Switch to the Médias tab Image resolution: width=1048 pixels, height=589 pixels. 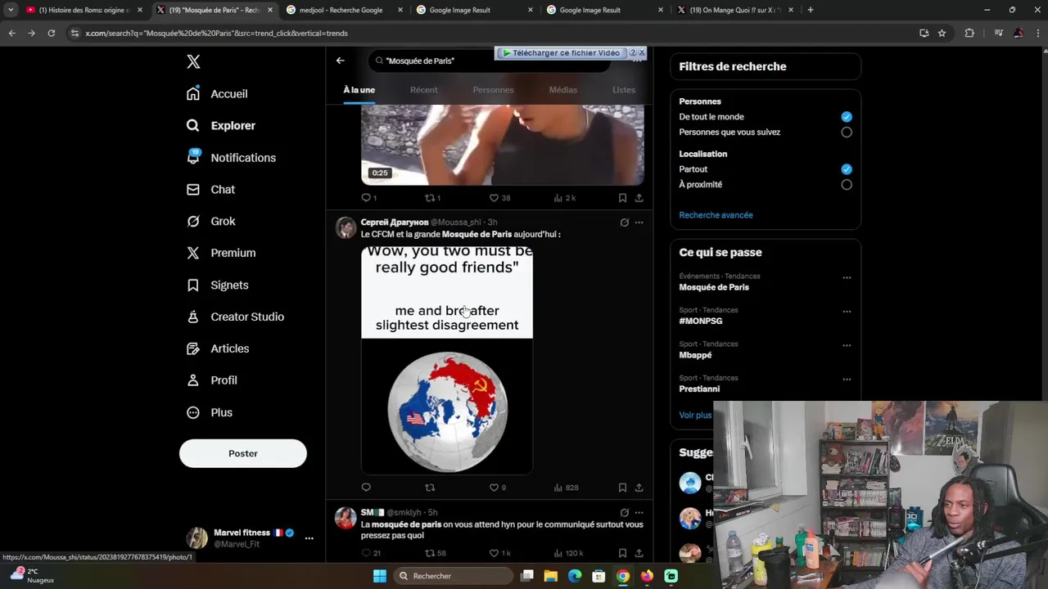click(563, 90)
